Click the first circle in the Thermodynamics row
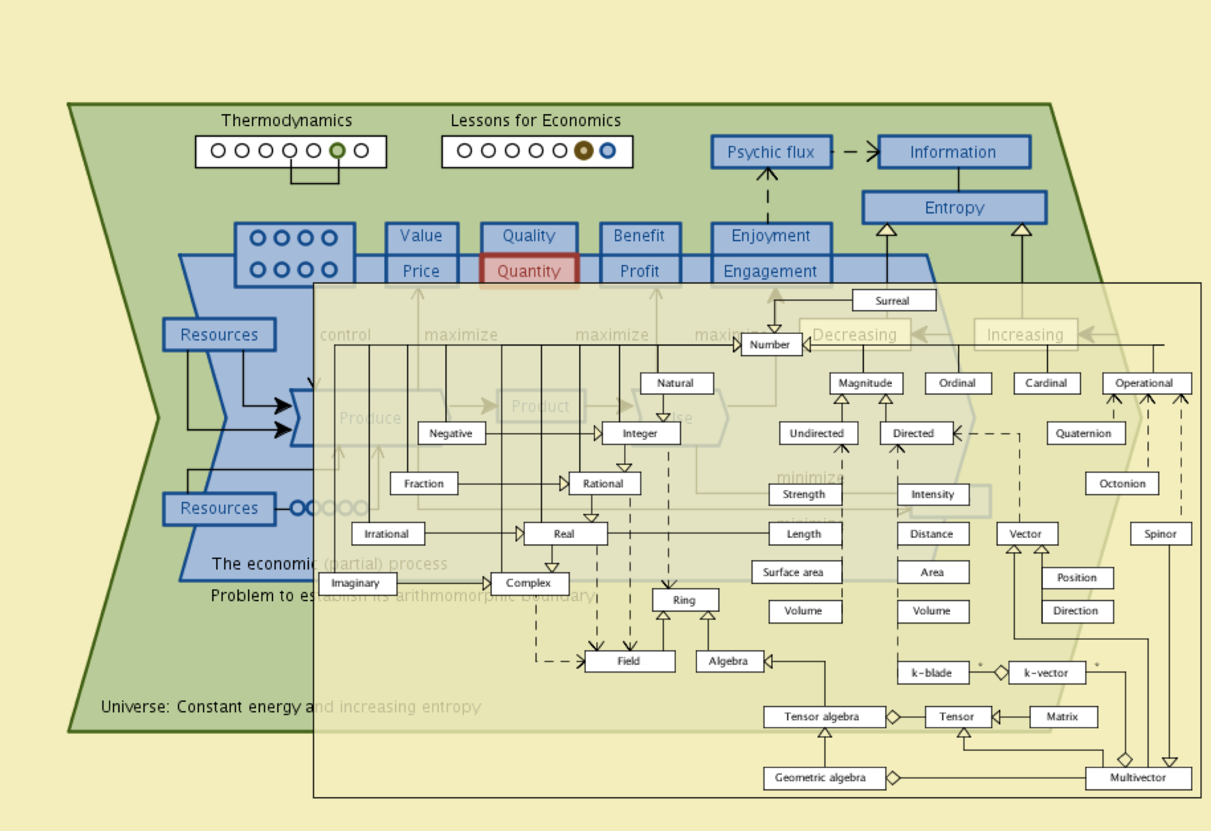 [x=218, y=150]
